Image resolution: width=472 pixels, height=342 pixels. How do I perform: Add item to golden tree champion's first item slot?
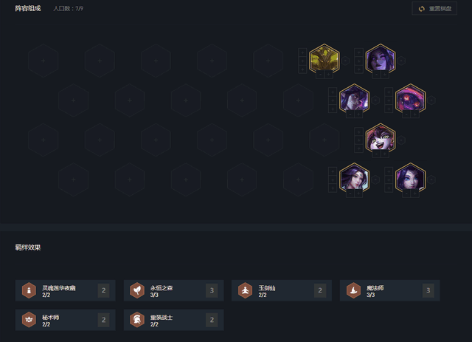click(302, 52)
